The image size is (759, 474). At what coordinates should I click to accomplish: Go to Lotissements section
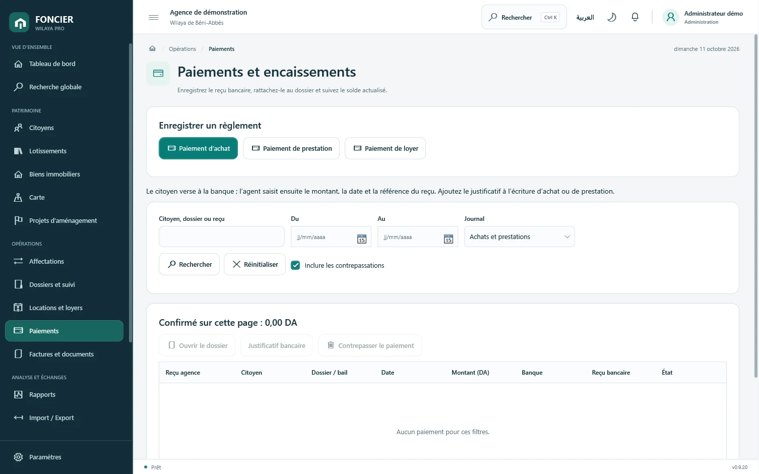pos(64,151)
